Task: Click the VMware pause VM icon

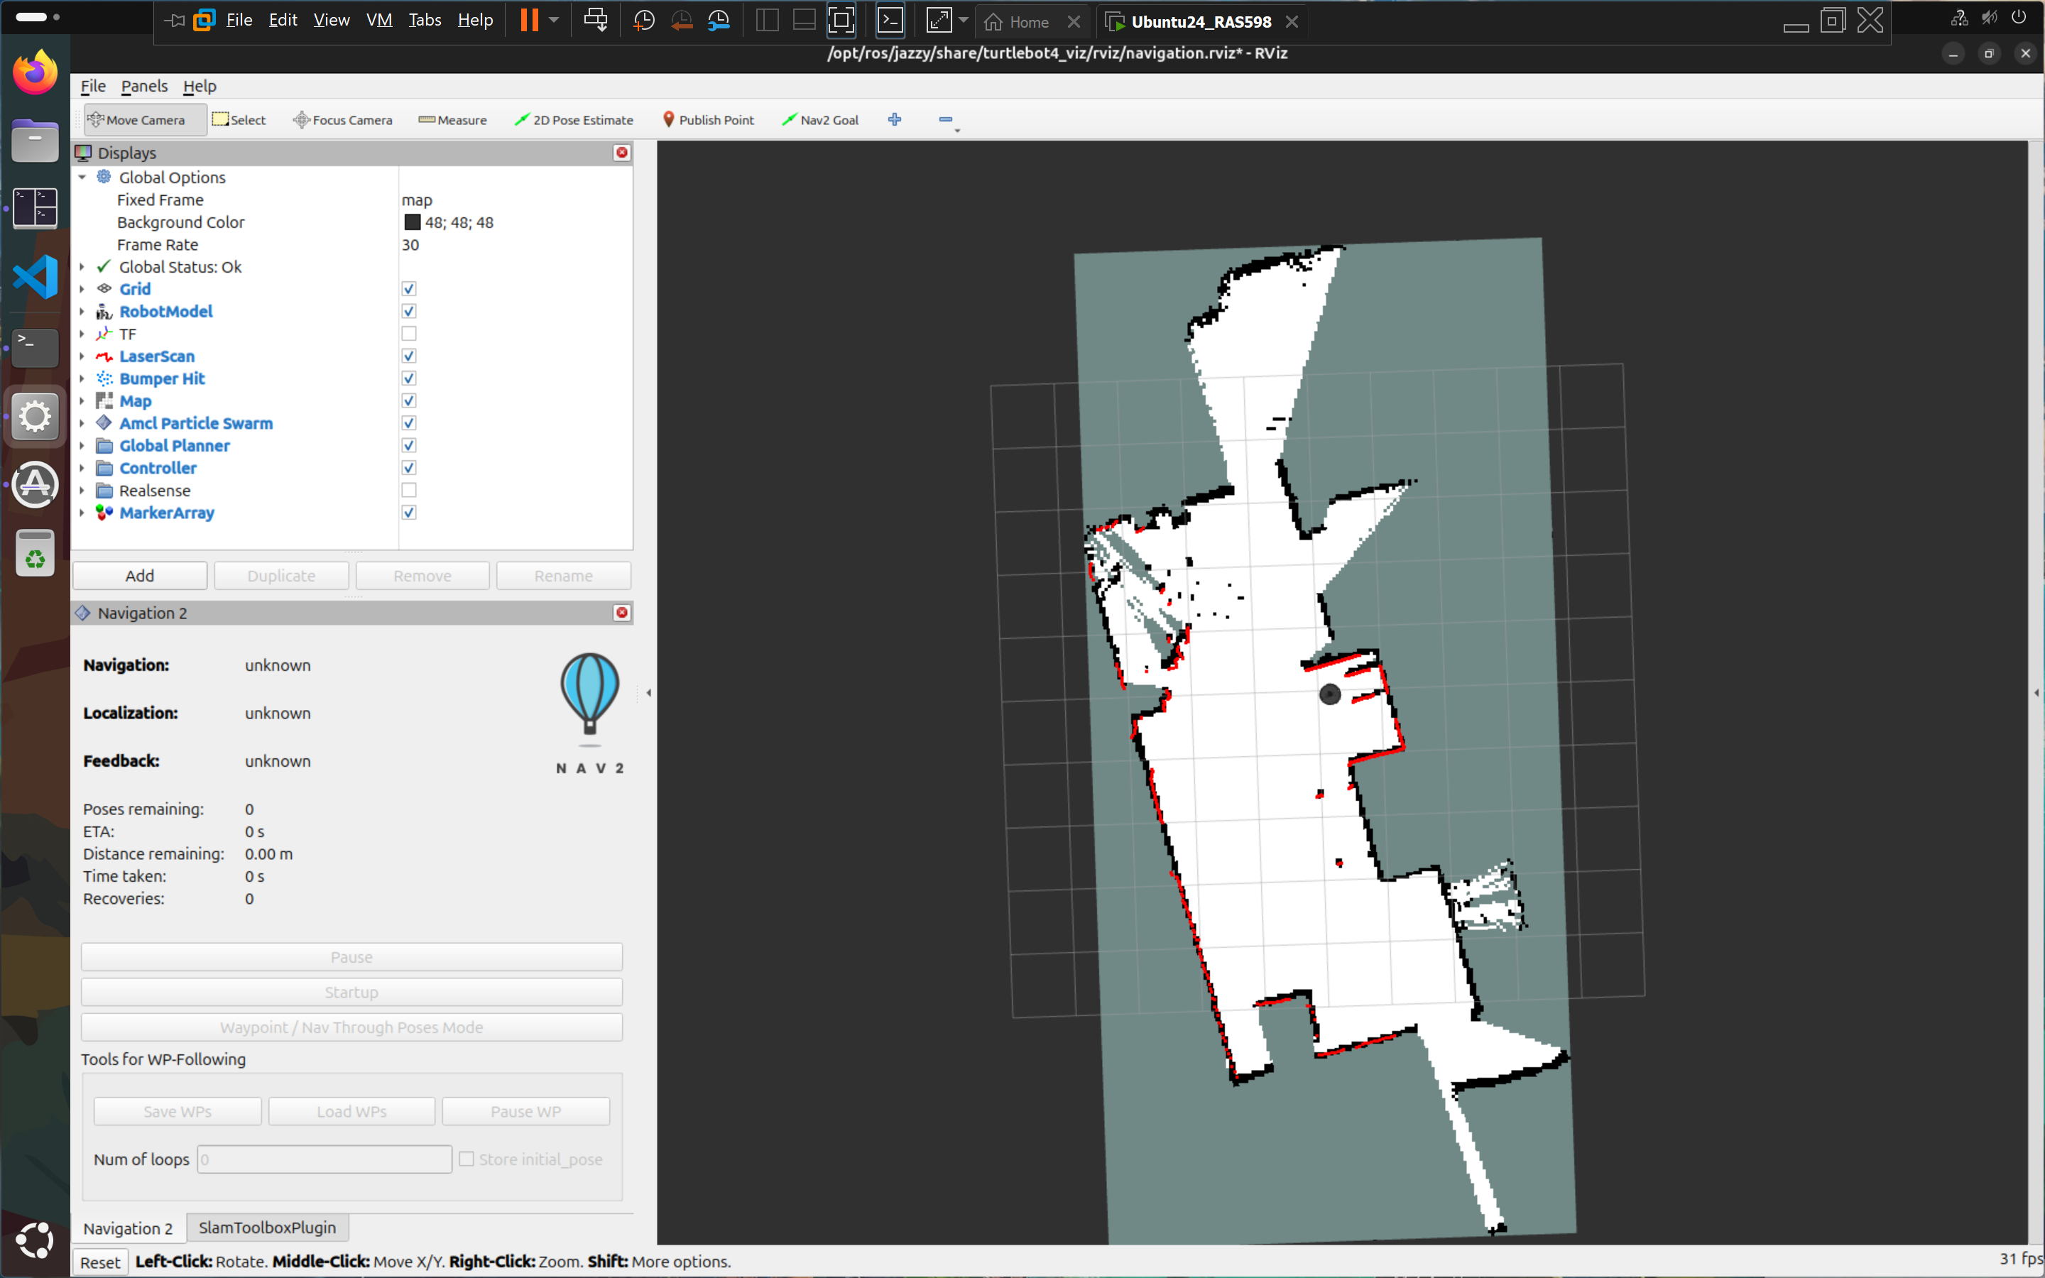Action: click(529, 21)
